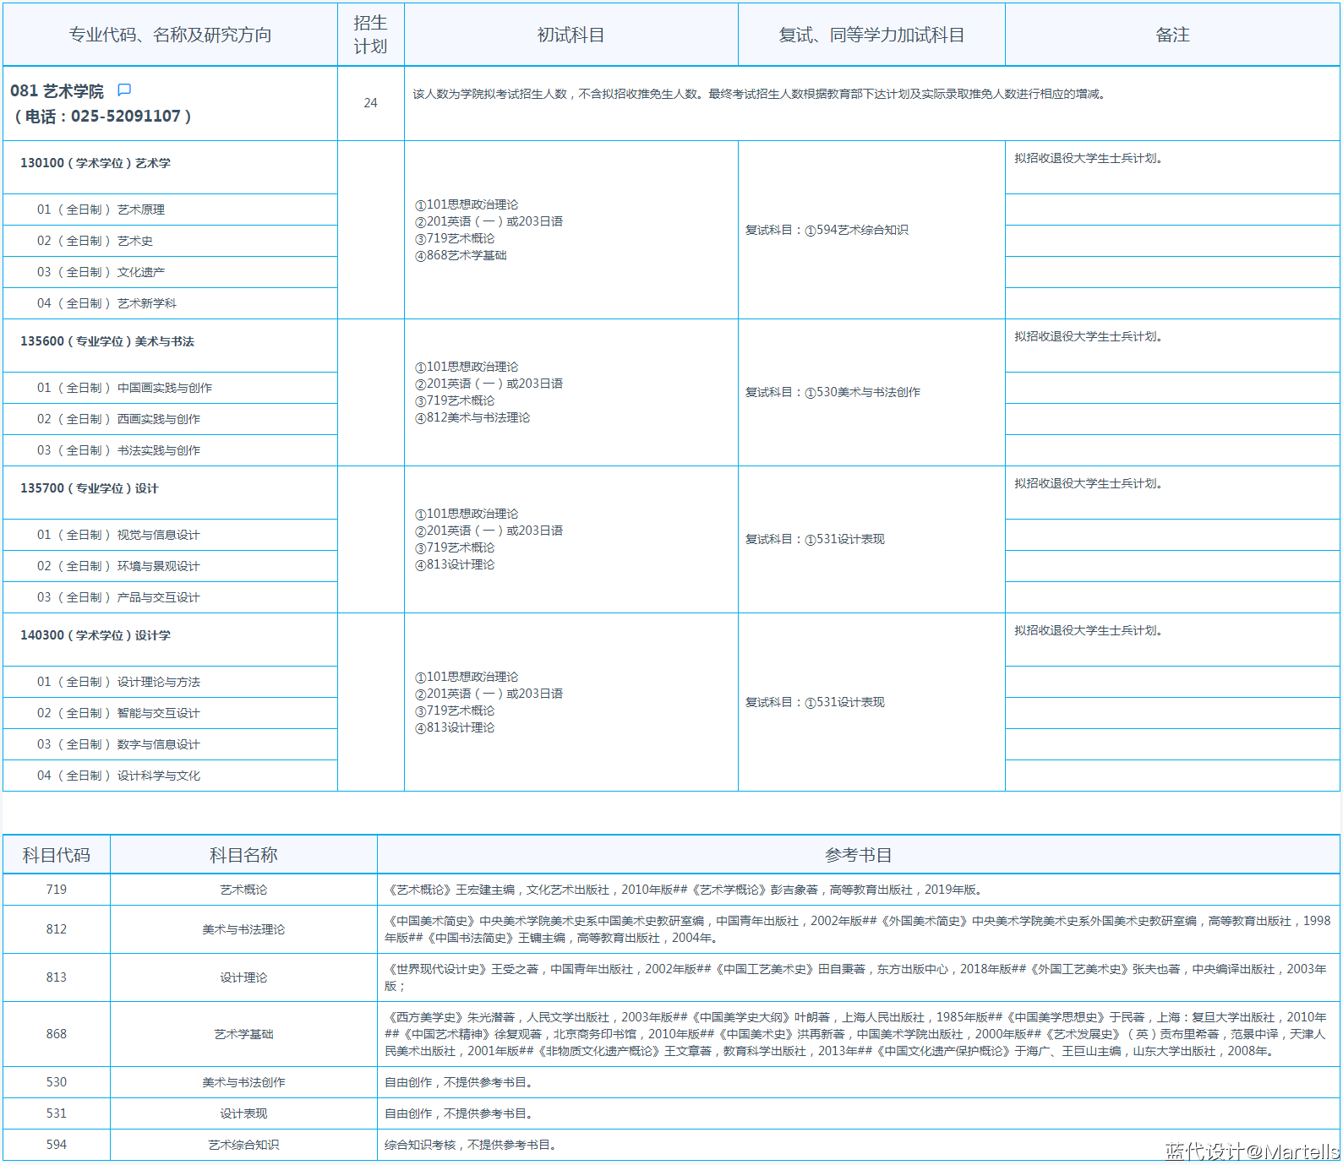The width and height of the screenshot is (1343, 1165).
Task: Click the 参考书目 column header
Action: [x=858, y=855]
